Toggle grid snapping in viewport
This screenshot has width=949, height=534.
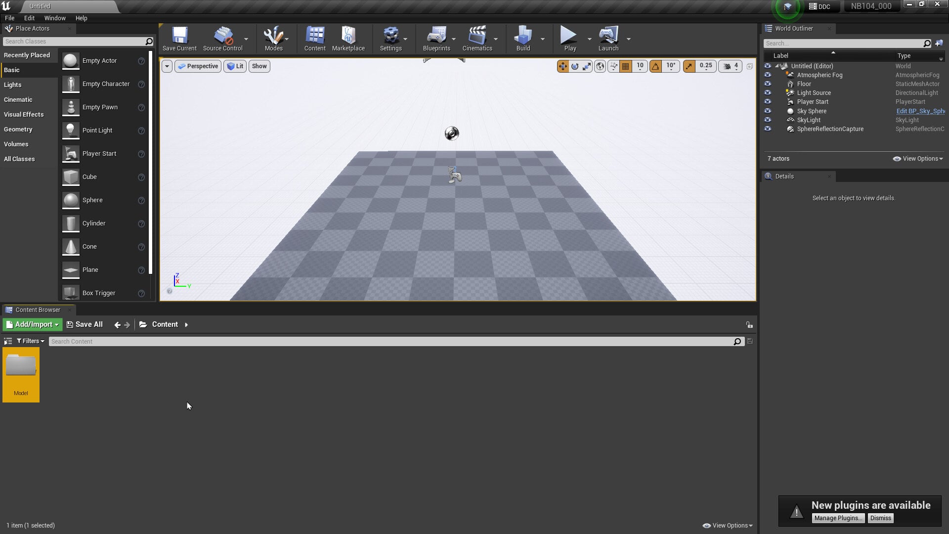(626, 66)
